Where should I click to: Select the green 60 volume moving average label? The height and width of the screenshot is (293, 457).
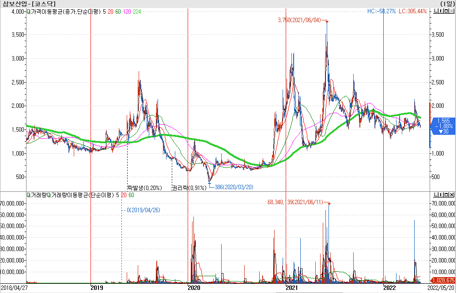point(131,195)
